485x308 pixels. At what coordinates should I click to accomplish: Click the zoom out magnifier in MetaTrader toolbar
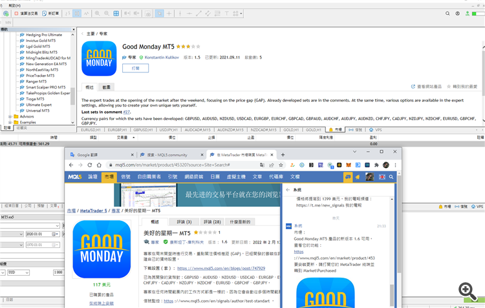pos(107,14)
